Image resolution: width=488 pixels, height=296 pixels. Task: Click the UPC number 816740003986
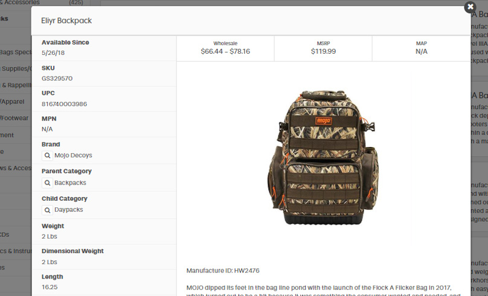point(64,104)
